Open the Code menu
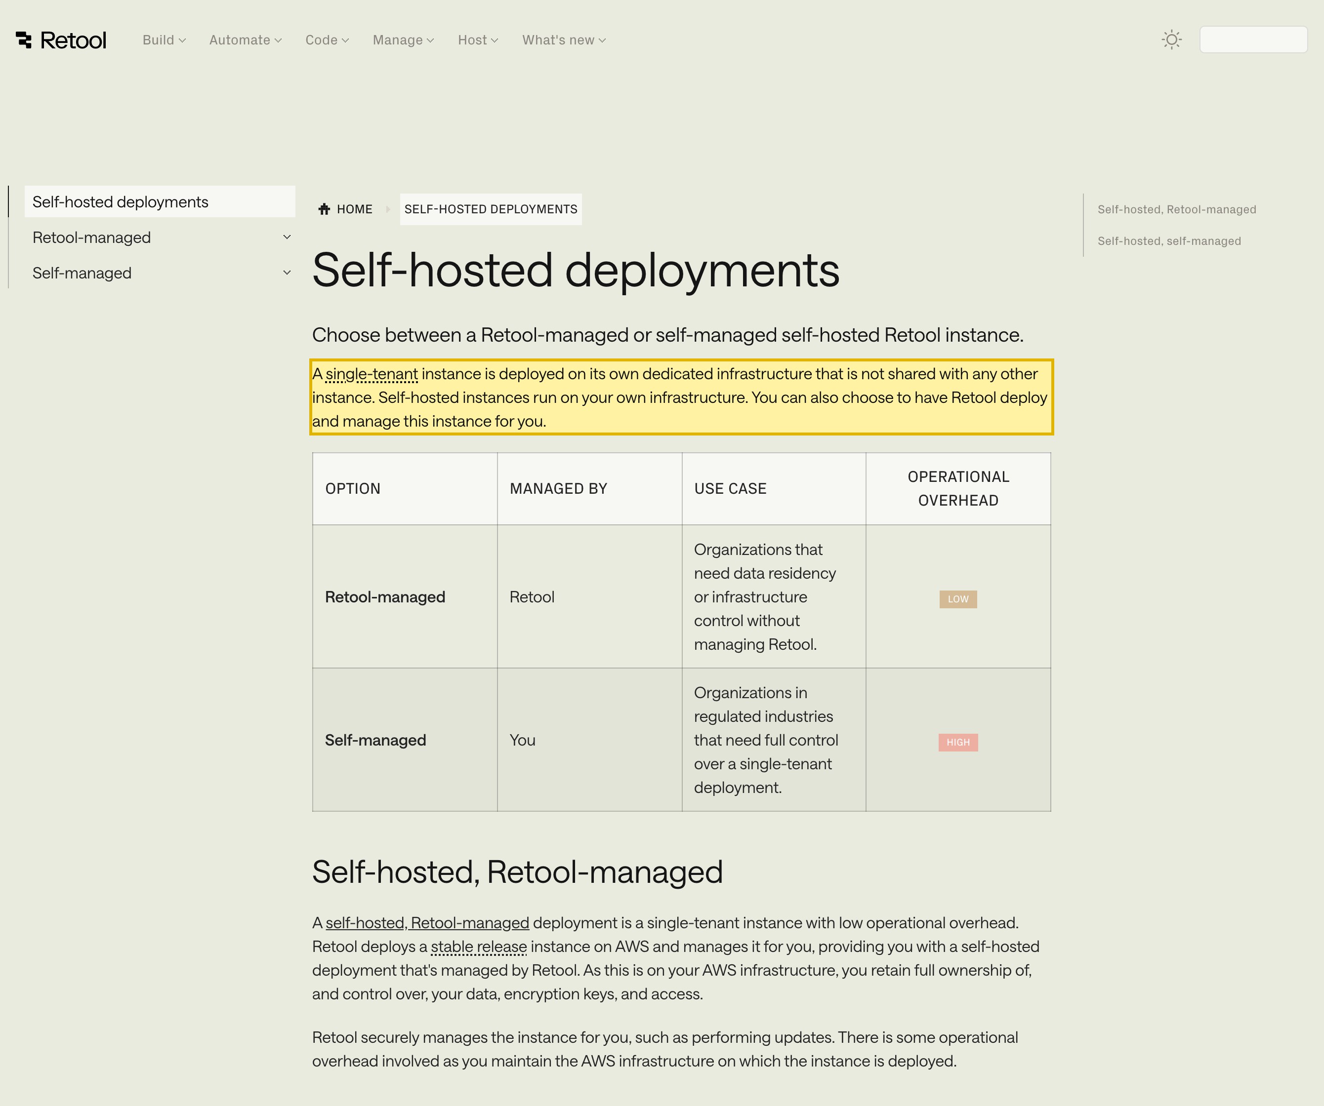 (327, 39)
